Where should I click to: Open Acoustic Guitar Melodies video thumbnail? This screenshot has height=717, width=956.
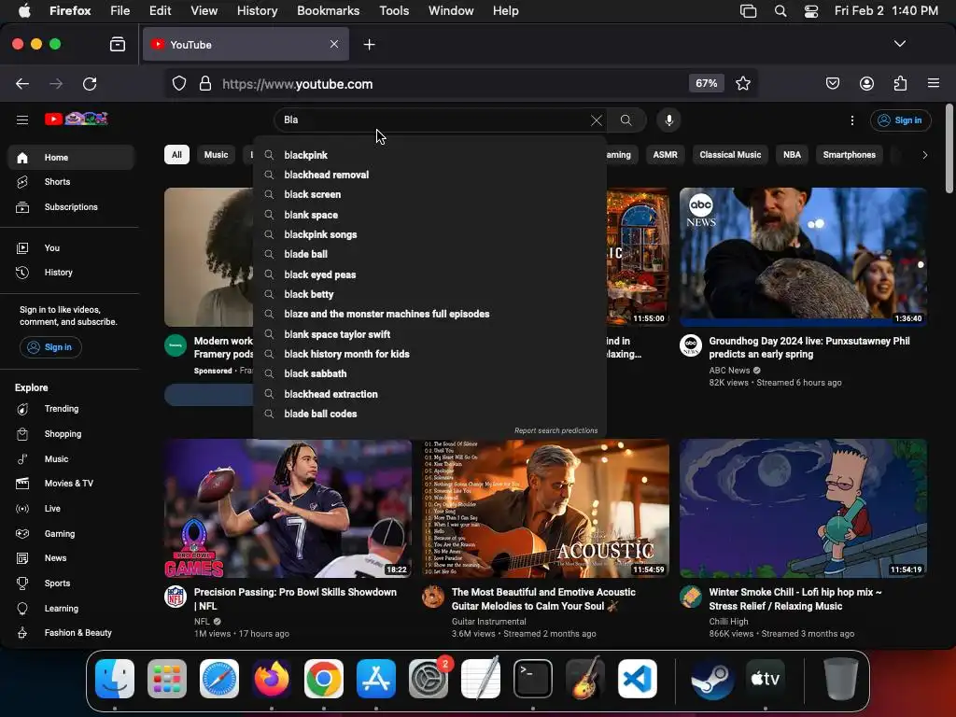point(545,509)
